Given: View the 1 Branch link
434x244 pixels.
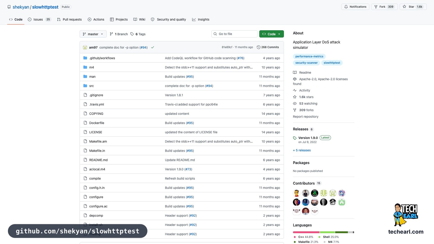Looking at the screenshot, I should [119, 34].
